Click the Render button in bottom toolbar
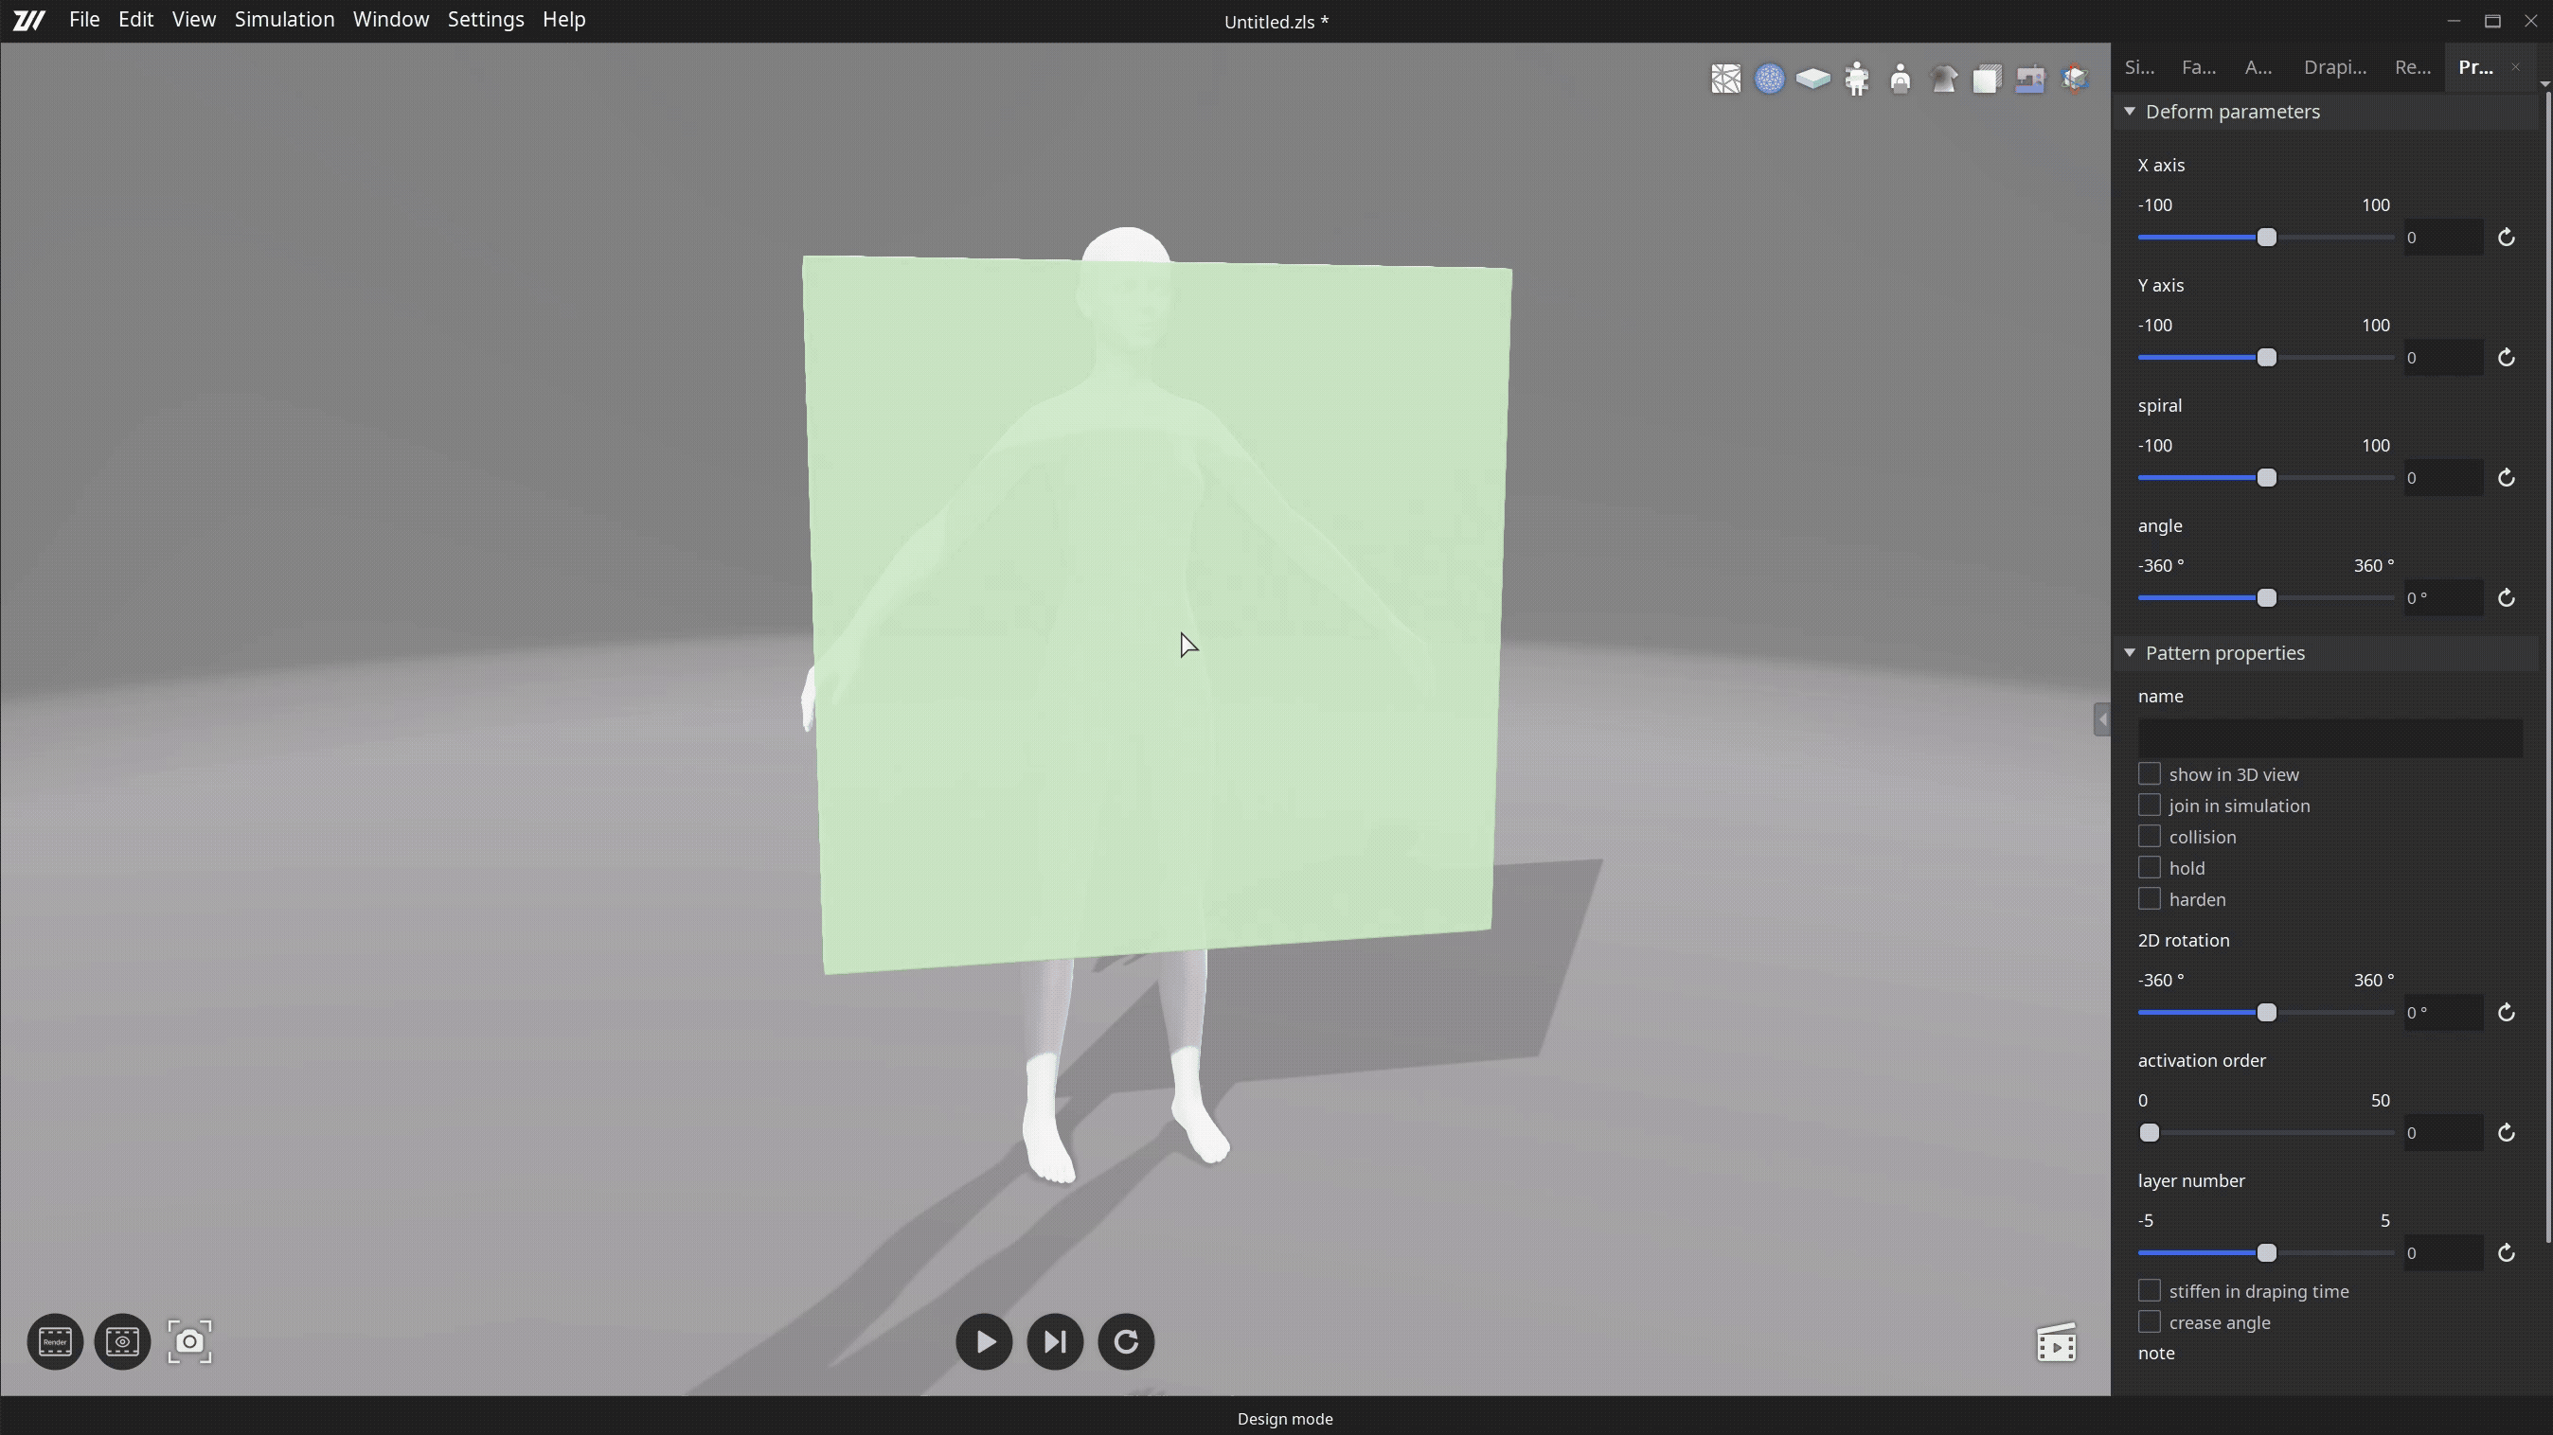Image resolution: width=2553 pixels, height=1435 pixels. point(55,1342)
